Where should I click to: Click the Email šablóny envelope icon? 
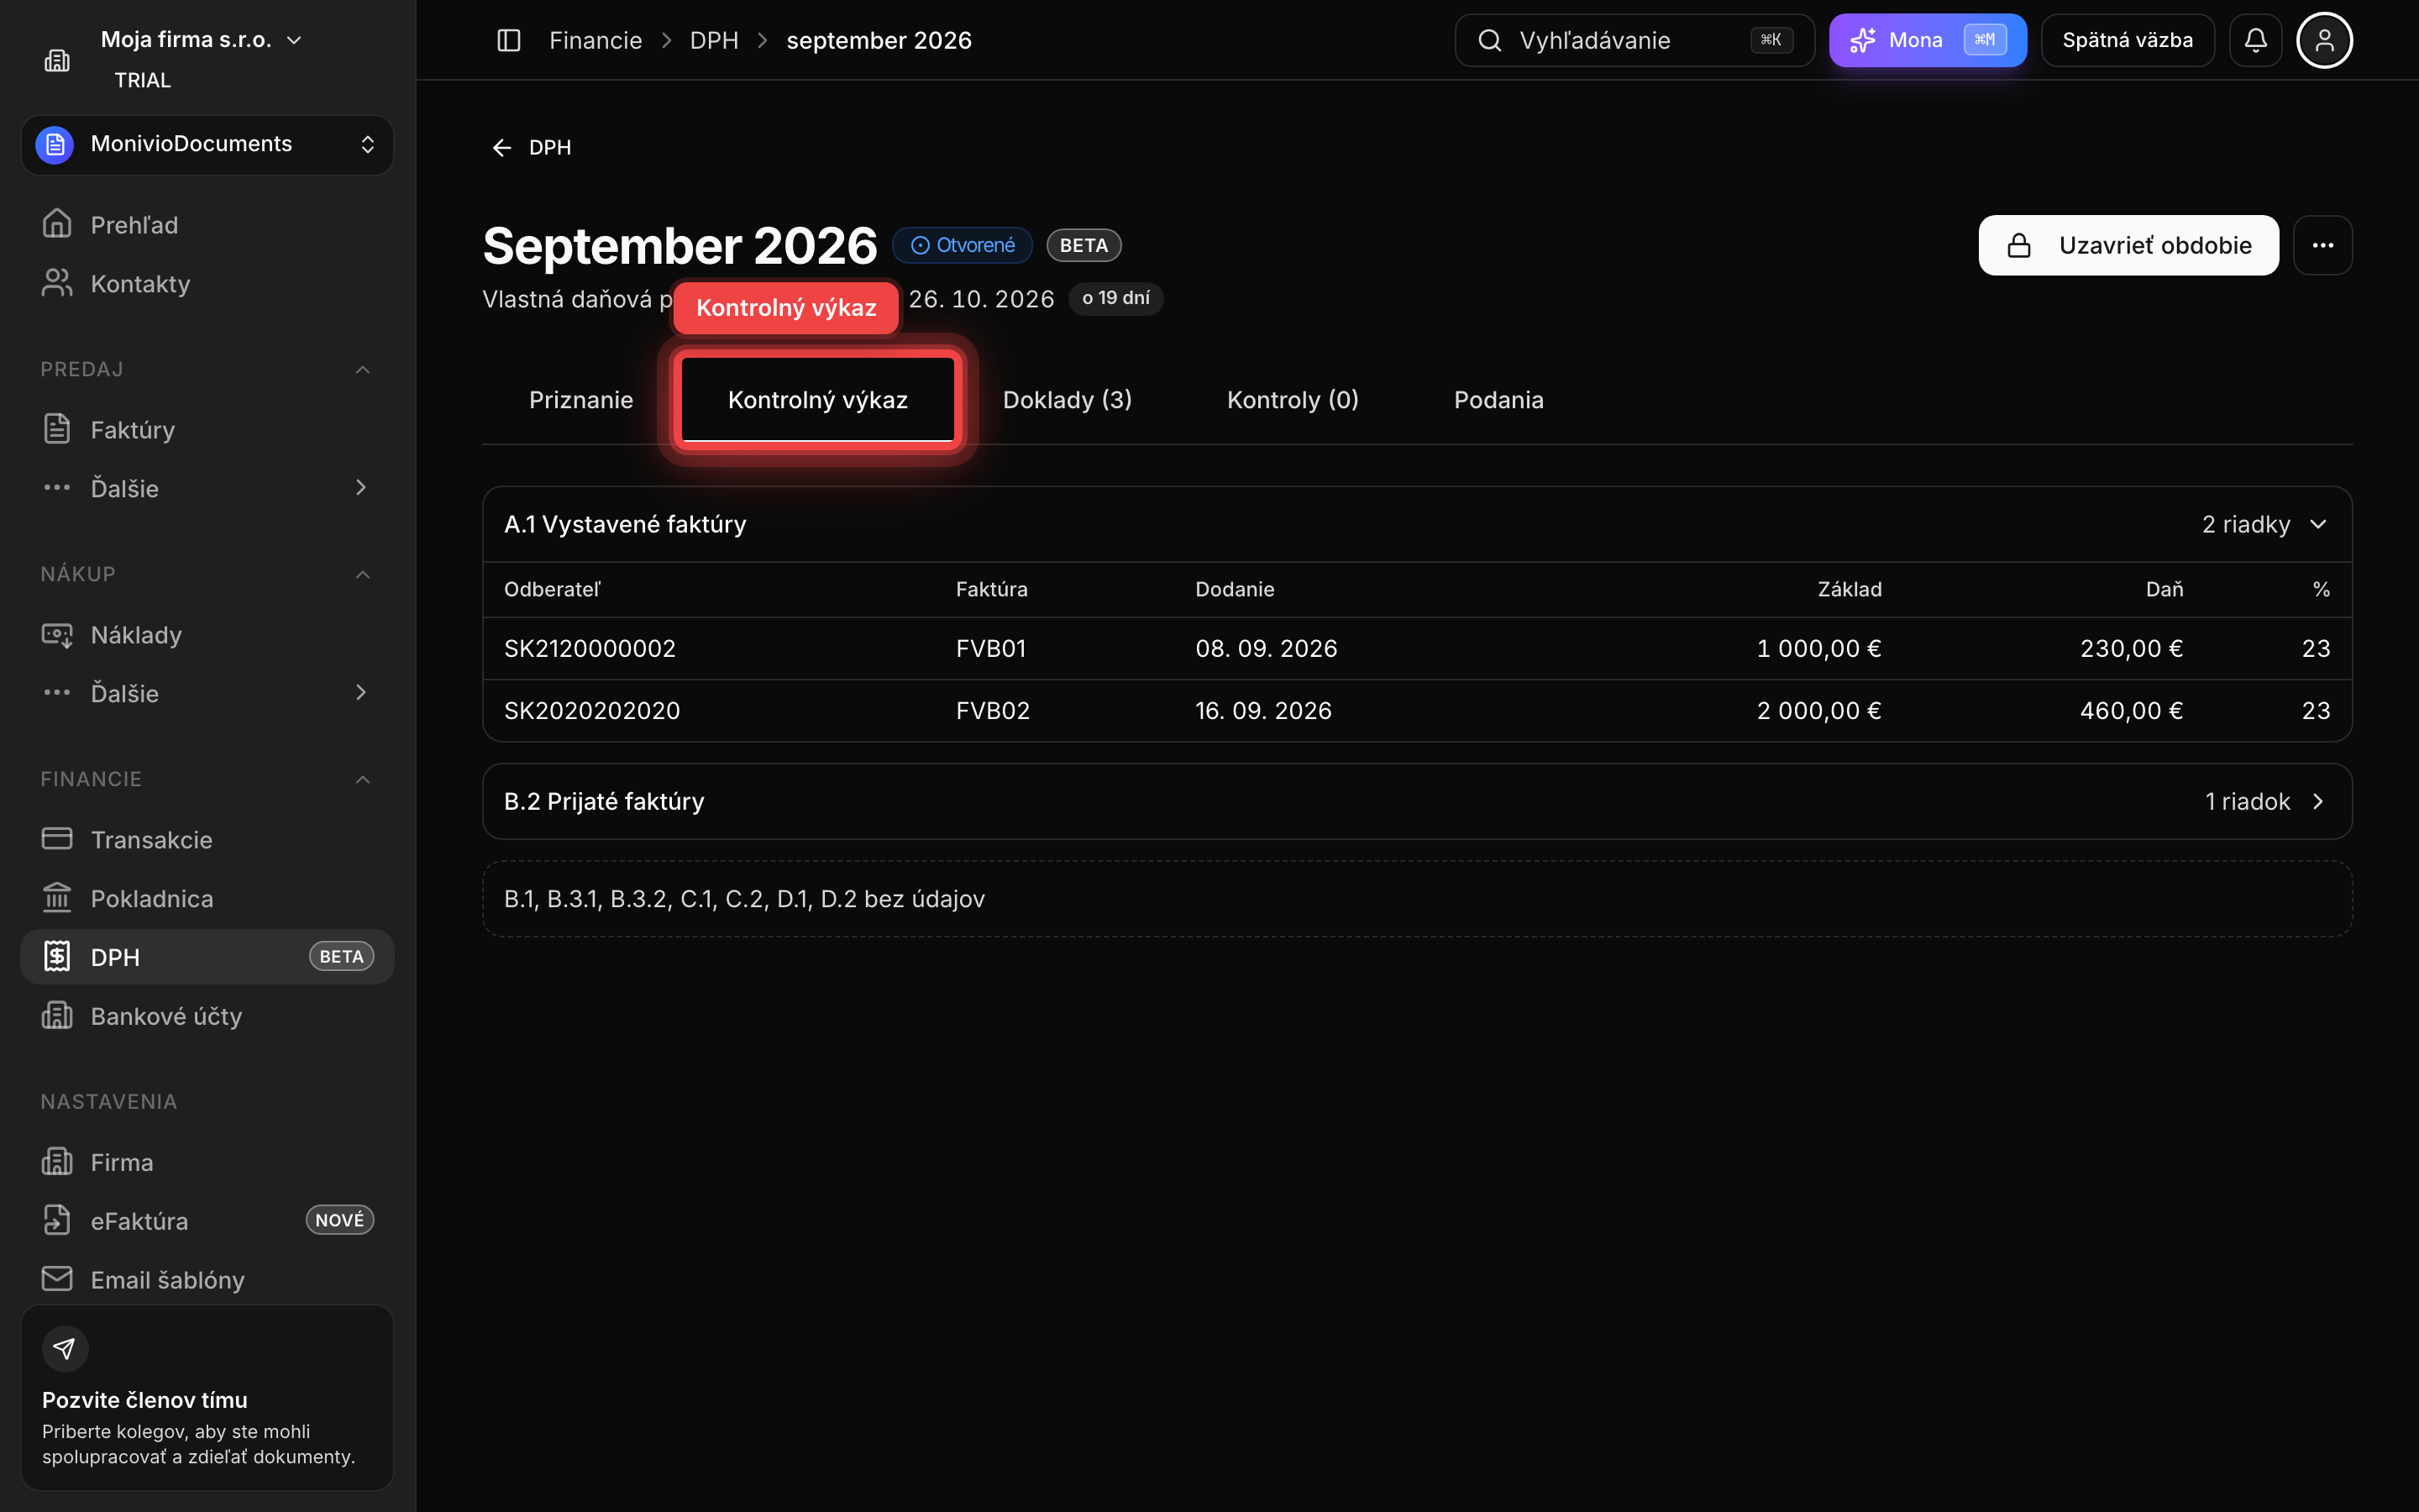point(57,1279)
